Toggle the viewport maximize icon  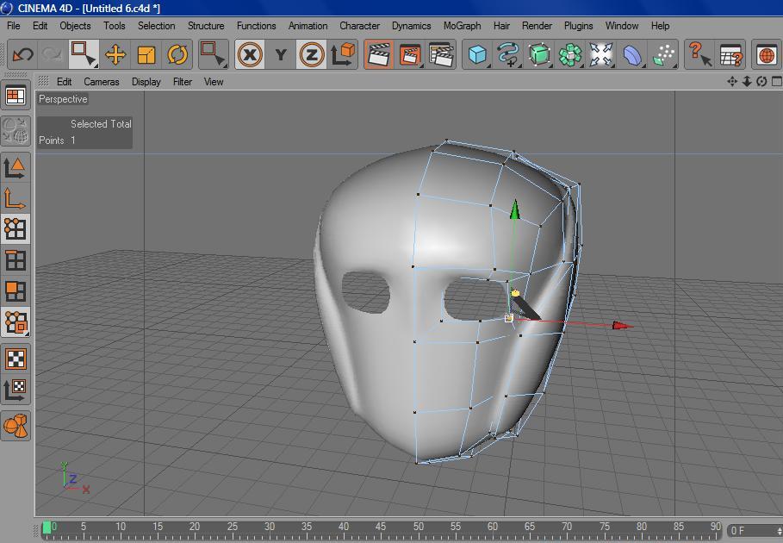click(x=776, y=81)
